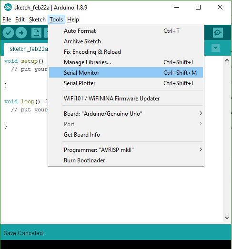Select Fix Encoding & Reload

[x=126, y=52]
